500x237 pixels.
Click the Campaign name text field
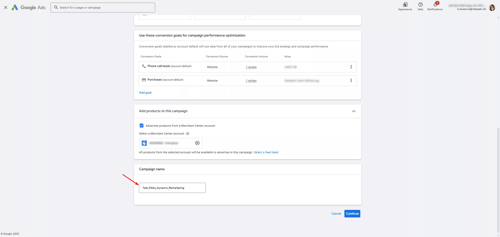[x=172, y=188]
